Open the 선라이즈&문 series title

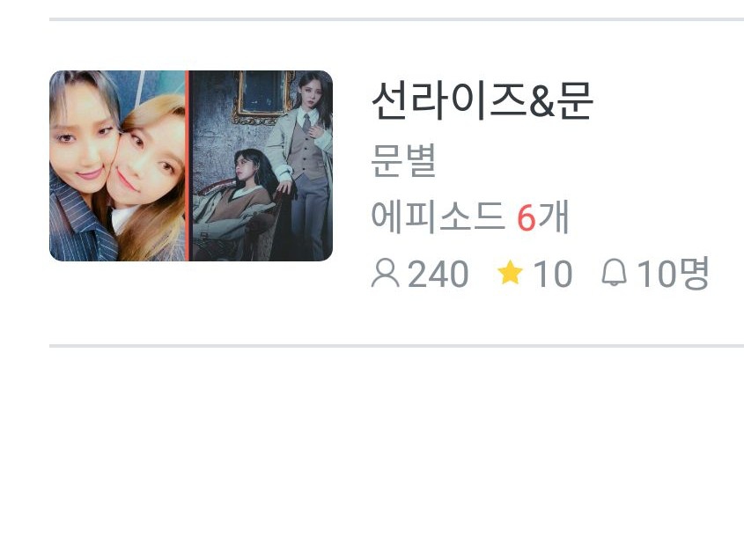482,100
